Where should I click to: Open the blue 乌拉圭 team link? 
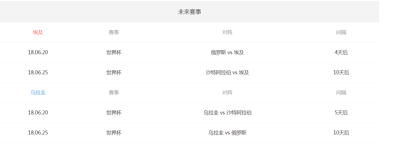pyautogui.click(x=38, y=93)
